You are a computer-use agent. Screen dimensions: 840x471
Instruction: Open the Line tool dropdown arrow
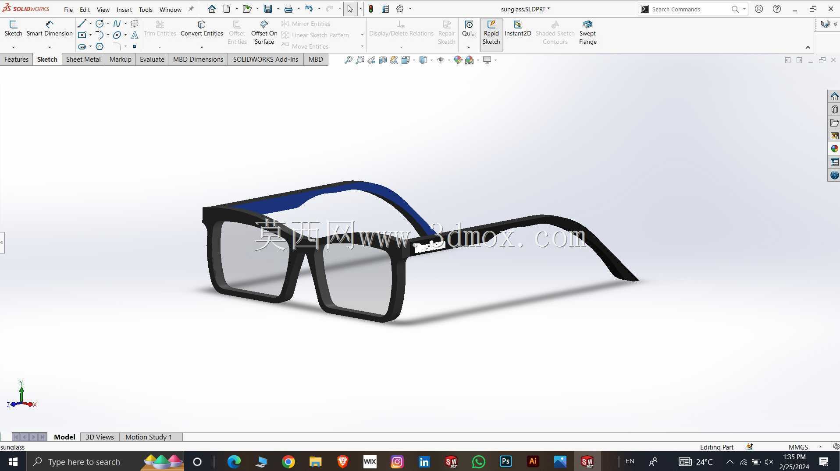point(90,24)
